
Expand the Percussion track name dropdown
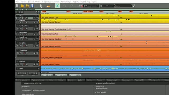[x=38, y=32]
